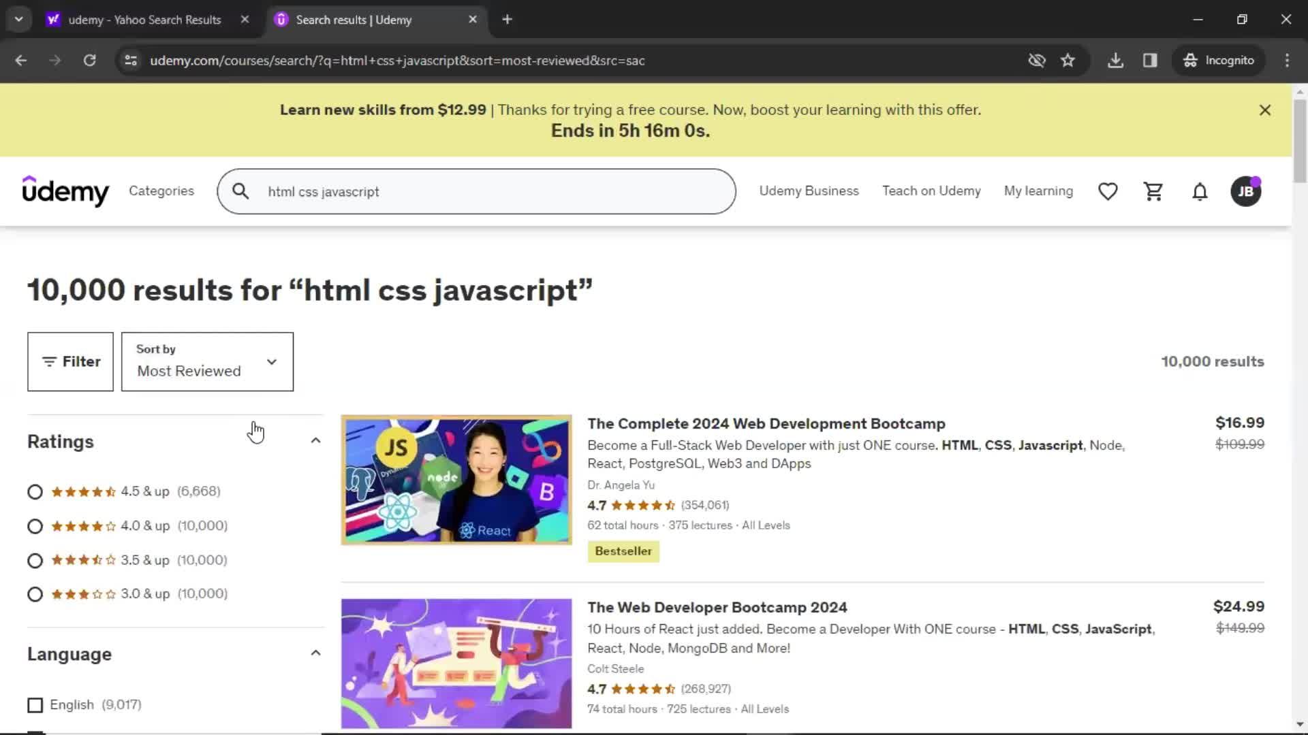1308x735 pixels.
Task: Open the wishlist heart icon
Action: point(1108,191)
